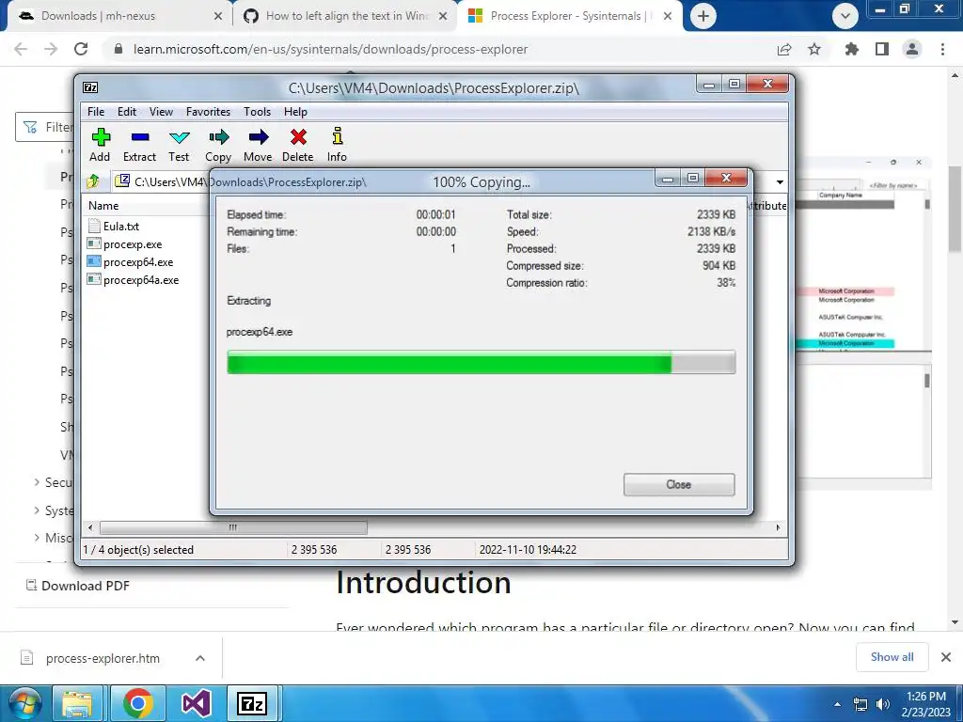Screen dimensions: 963x722
Task: Click the Test archive icon
Action: [180, 137]
